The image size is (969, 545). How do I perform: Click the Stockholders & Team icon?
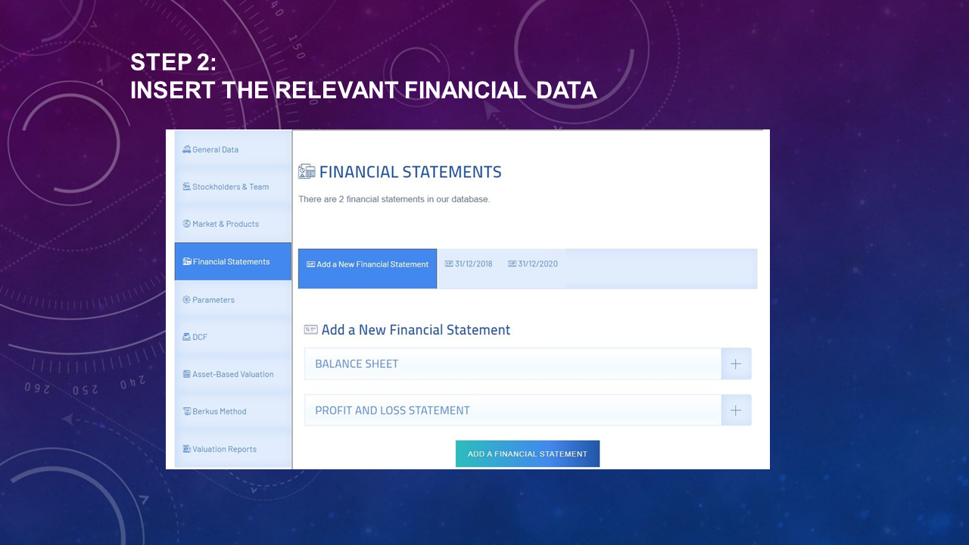pos(186,187)
